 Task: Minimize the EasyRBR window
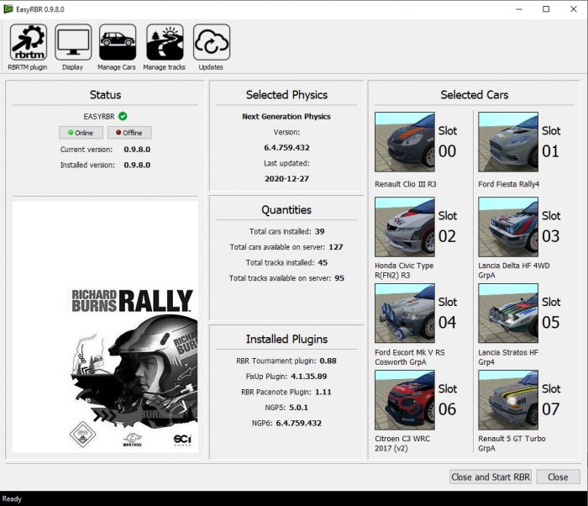click(519, 9)
